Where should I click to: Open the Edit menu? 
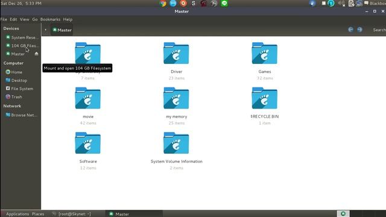tap(13, 19)
